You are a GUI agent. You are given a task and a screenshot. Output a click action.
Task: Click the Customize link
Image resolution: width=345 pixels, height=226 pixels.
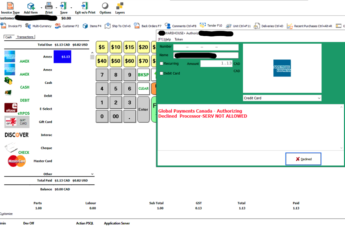point(6,214)
